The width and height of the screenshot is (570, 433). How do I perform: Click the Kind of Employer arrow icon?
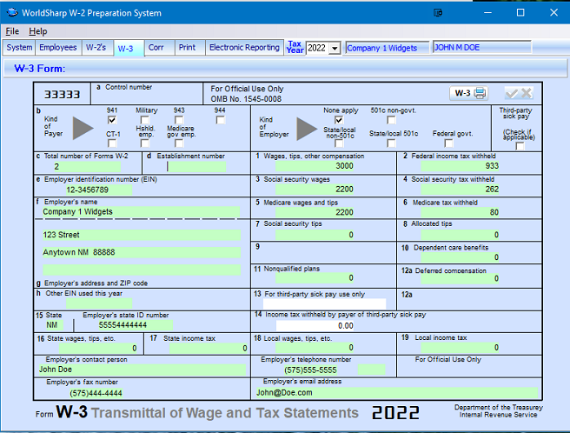click(x=307, y=129)
